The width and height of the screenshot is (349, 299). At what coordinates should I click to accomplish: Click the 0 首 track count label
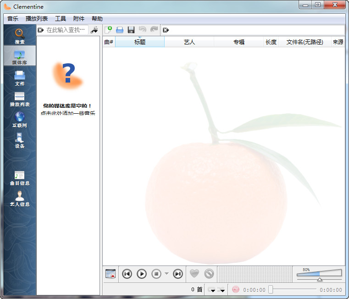[x=197, y=289]
